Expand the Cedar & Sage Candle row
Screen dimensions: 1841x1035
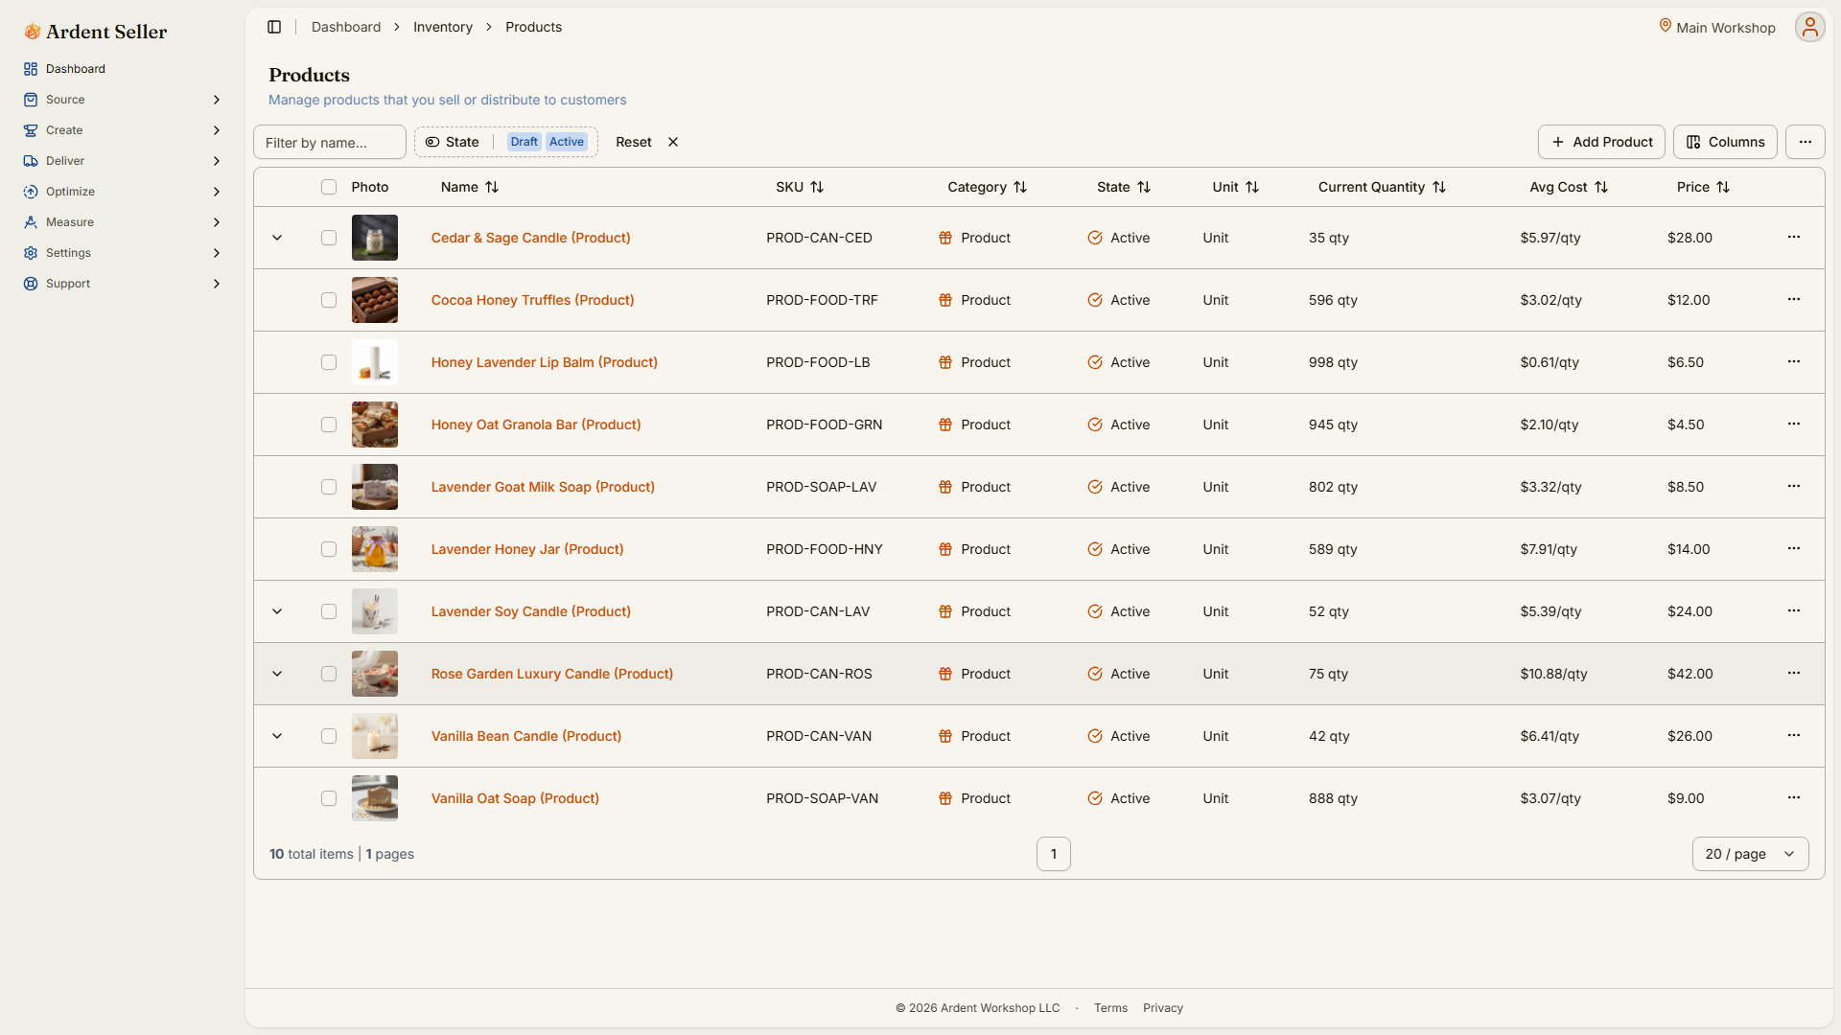[x=277, y=238]
